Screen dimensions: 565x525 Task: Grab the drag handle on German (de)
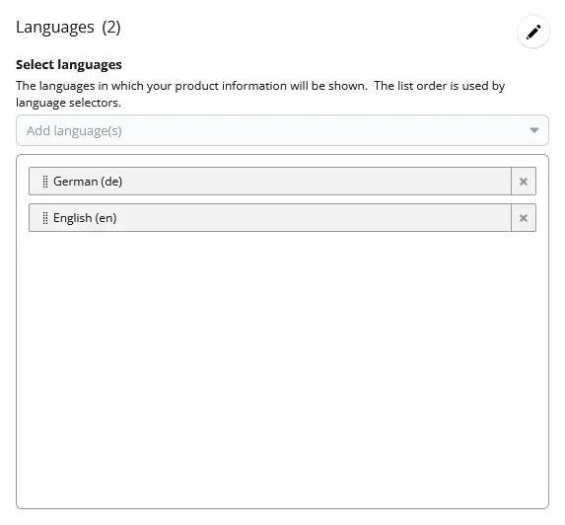coord(45,182)
